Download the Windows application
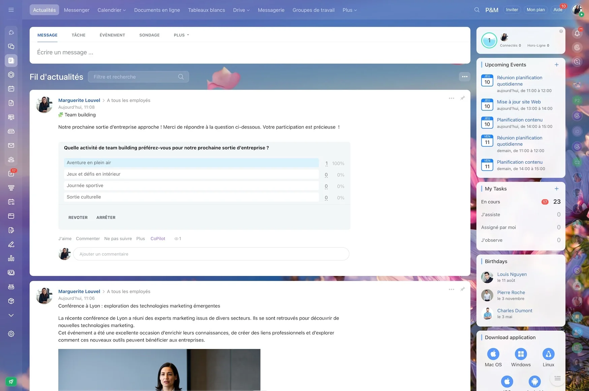Viewport: 589px width, 391px height. pyautogui.click(x=521, y=358)
